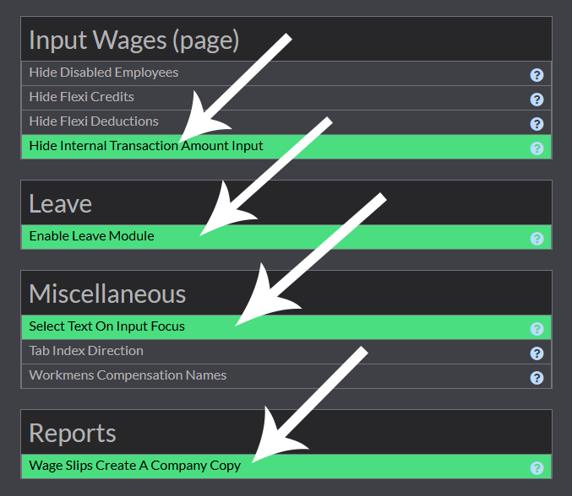Click help icon beside Hide Flexi Credits
Viewport: 572px width, 496px height.
[x=537, y=99]
